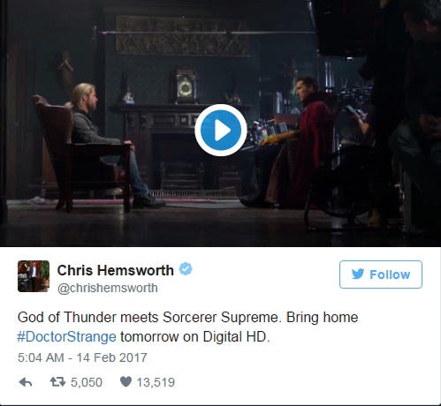
Task: Click the Follow button
Action: (381, 274)
